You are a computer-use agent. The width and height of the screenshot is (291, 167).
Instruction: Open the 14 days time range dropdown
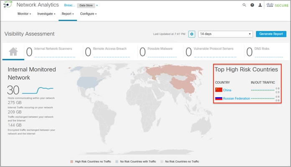click(225, 34)
